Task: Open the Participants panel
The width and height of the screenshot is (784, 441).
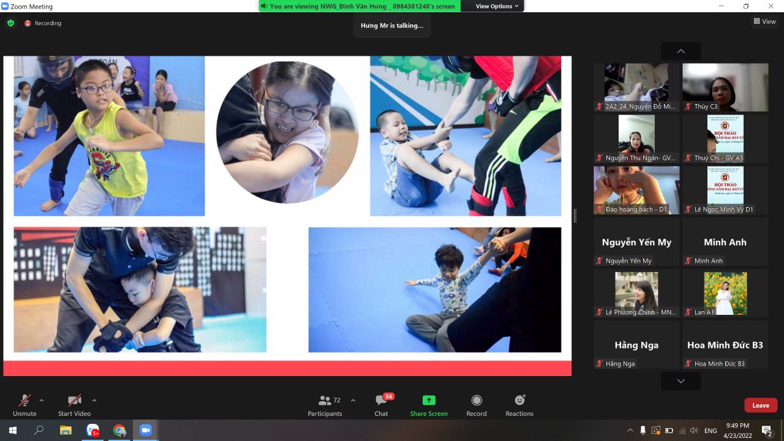Action: (x=325, y=405)
